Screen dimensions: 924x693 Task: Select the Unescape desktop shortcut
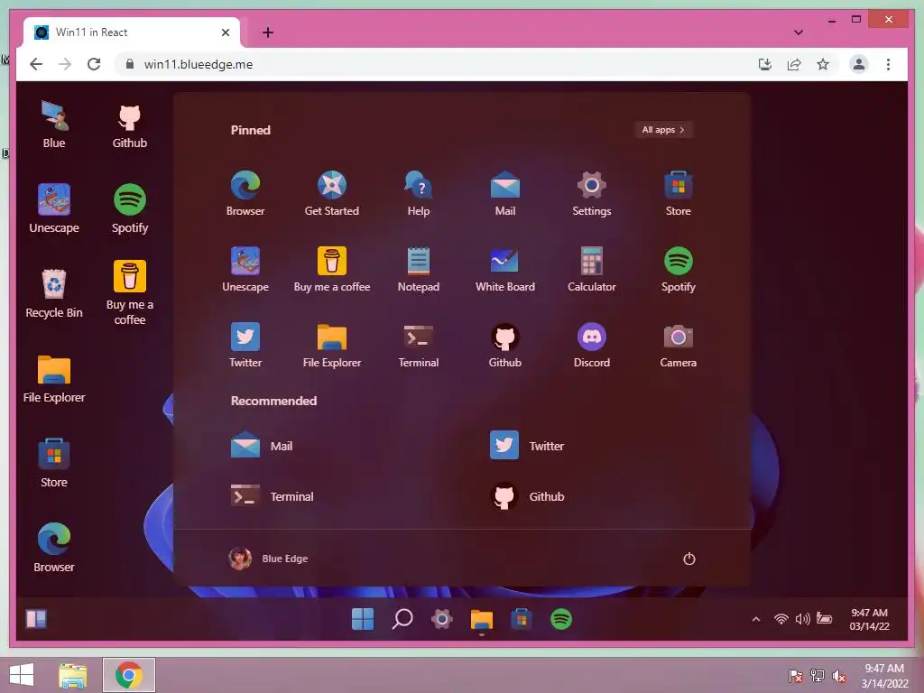click(53, 209)
